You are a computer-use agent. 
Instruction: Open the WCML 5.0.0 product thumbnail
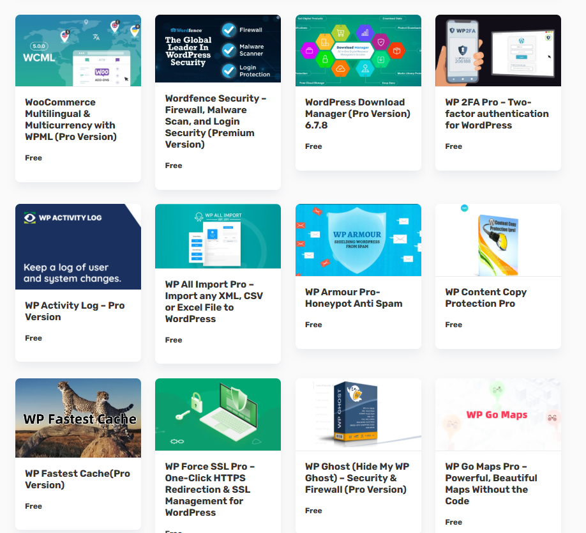click(x=78, y=50)
